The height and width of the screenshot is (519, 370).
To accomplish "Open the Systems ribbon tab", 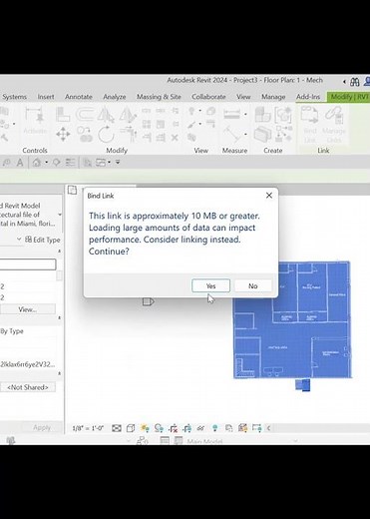I will 14,97.
